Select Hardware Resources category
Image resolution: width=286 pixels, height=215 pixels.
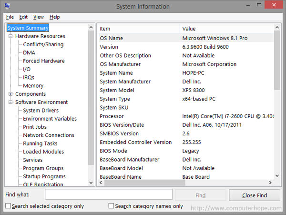[40, 36]
